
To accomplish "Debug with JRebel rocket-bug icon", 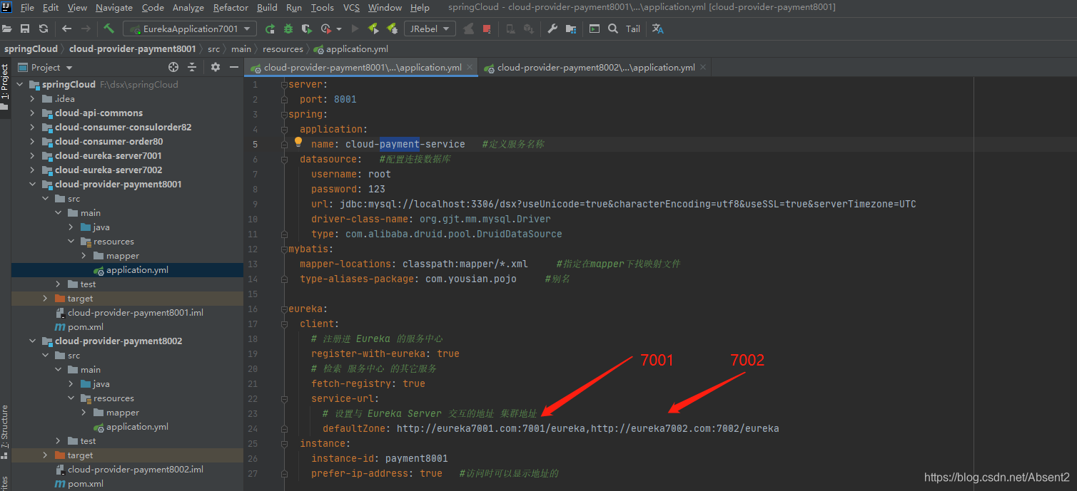I will [392, 29].
